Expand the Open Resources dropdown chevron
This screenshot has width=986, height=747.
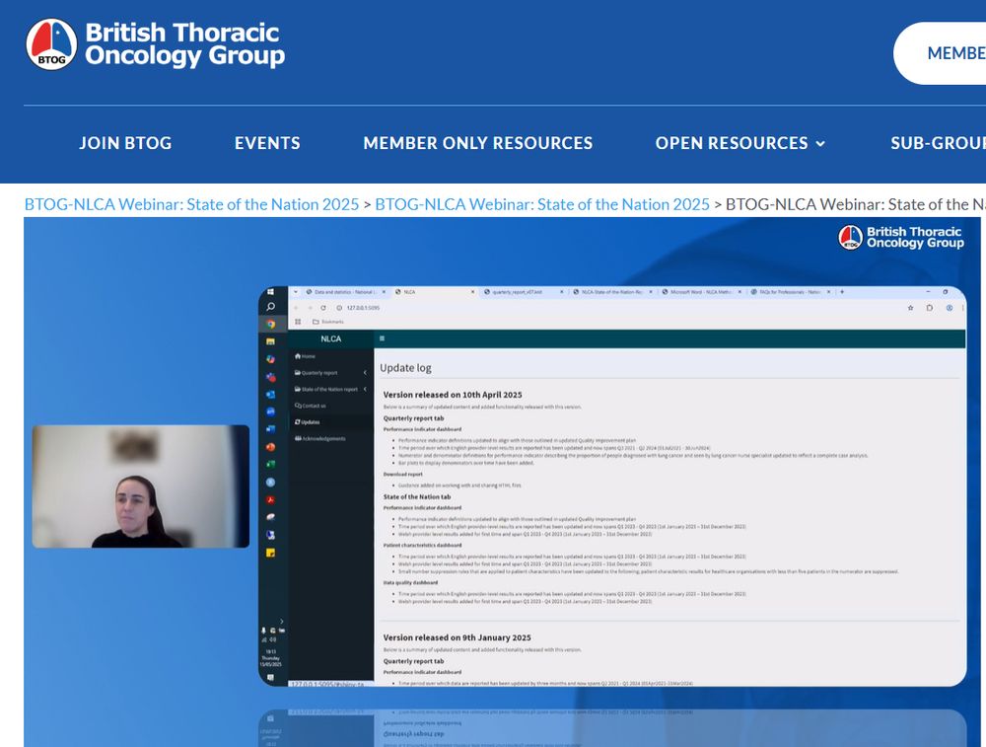[820, 143]
